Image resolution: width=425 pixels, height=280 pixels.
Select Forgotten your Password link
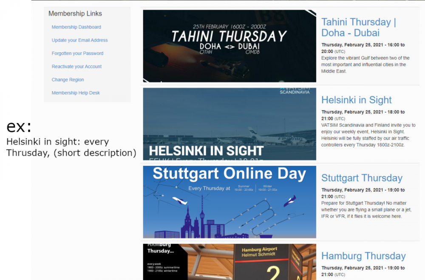coord(77,53)
